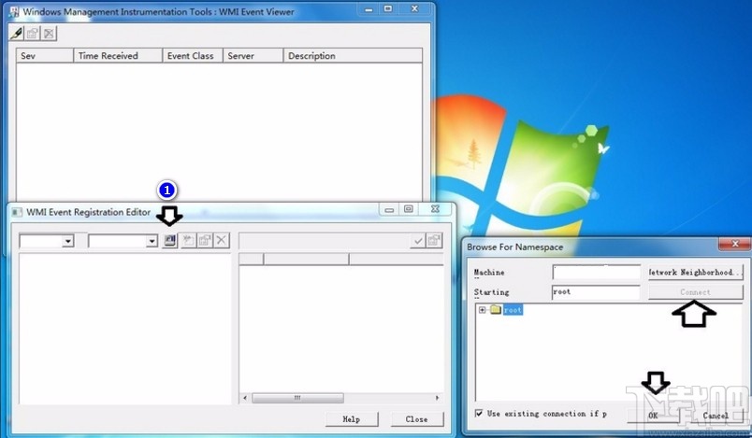Open the first dropdown in Registration Editor
Viewport: 752px width, 438px height.
(x=68, y=241)
